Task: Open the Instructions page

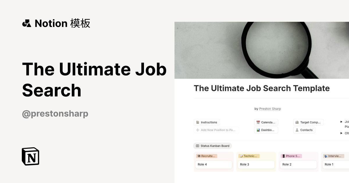Action: point(209,122)
